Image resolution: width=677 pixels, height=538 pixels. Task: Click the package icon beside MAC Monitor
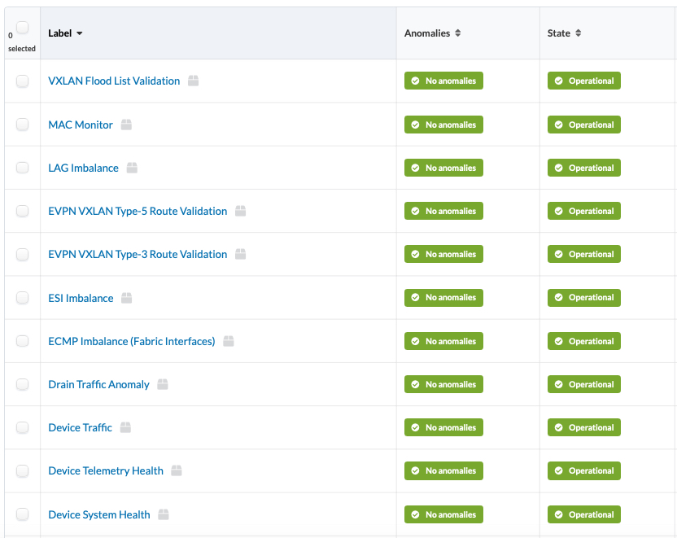pyautogui.click(x=126, y=125)
